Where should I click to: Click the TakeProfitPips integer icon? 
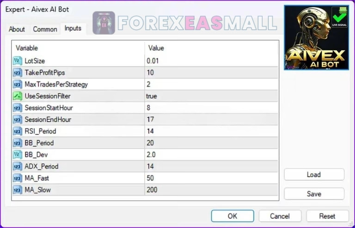click(x=18, y=72)
